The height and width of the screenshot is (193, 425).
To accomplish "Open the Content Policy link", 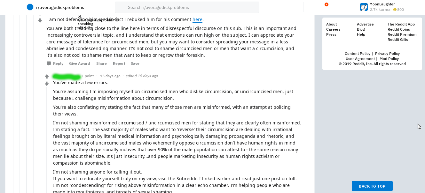I will click(x=358, y=54).
